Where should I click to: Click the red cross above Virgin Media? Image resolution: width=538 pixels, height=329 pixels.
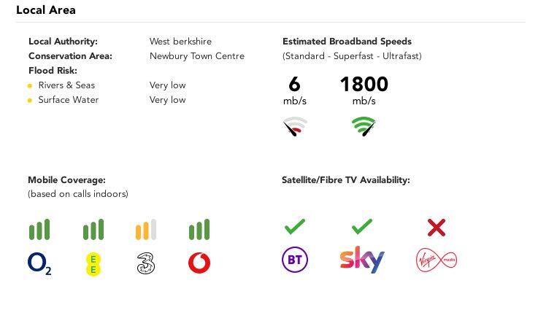coord(437,228)
